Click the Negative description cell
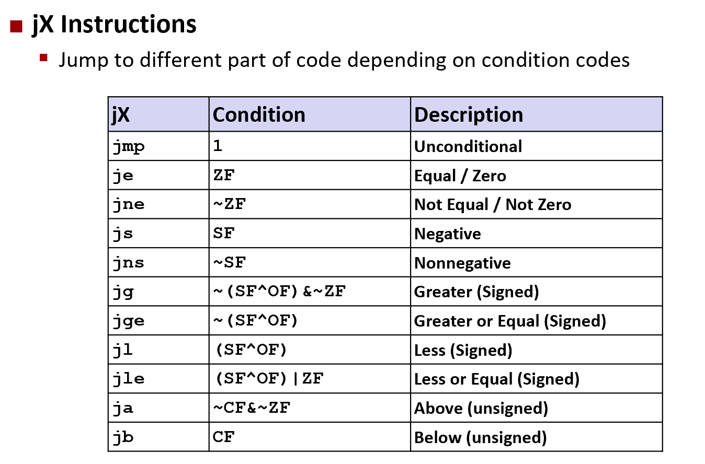 [537, 233]
